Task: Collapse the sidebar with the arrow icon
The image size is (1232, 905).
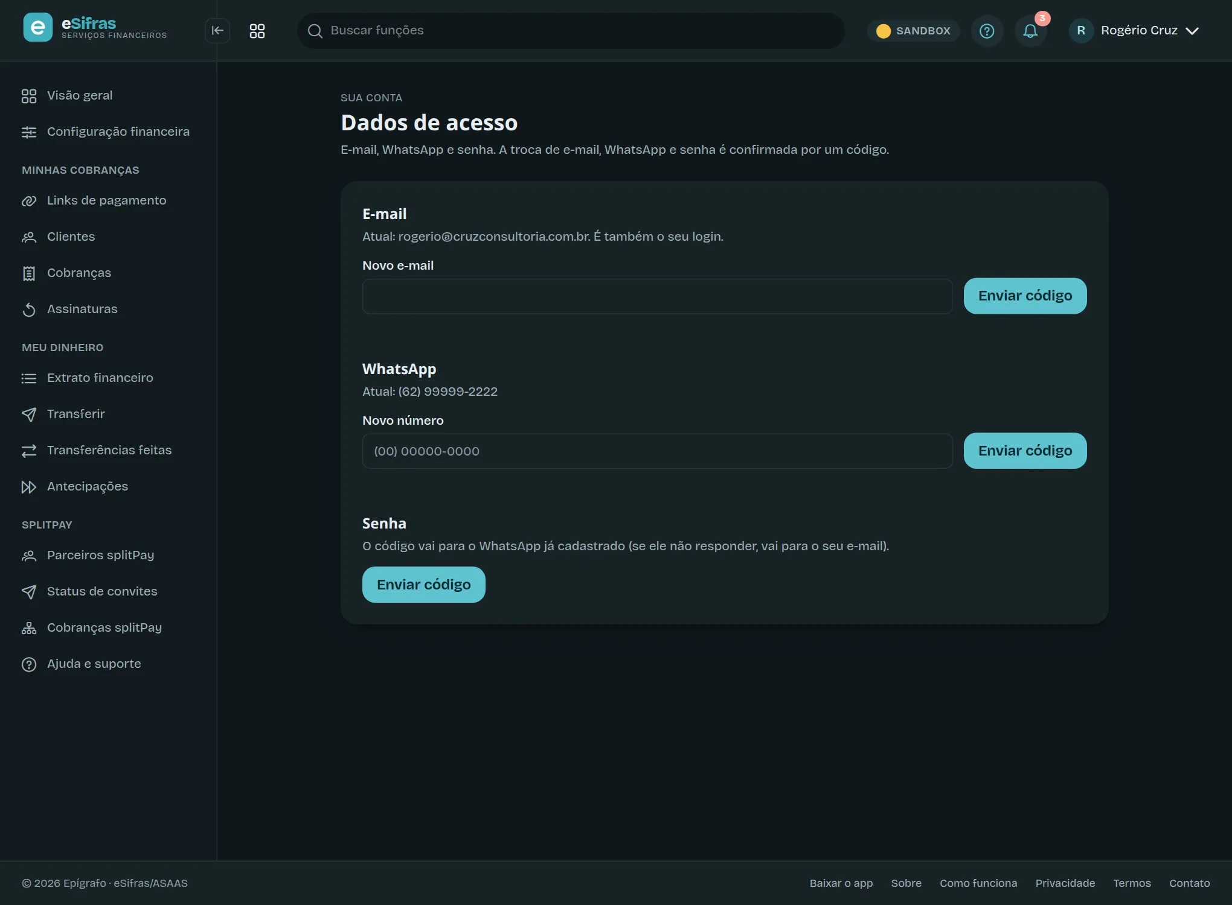Action: 217,31
